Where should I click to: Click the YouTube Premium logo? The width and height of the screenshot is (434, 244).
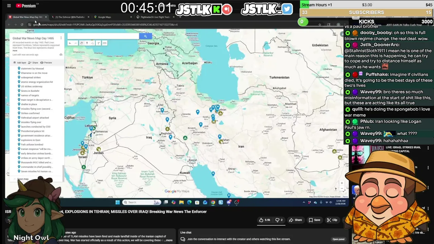(26, 6)
